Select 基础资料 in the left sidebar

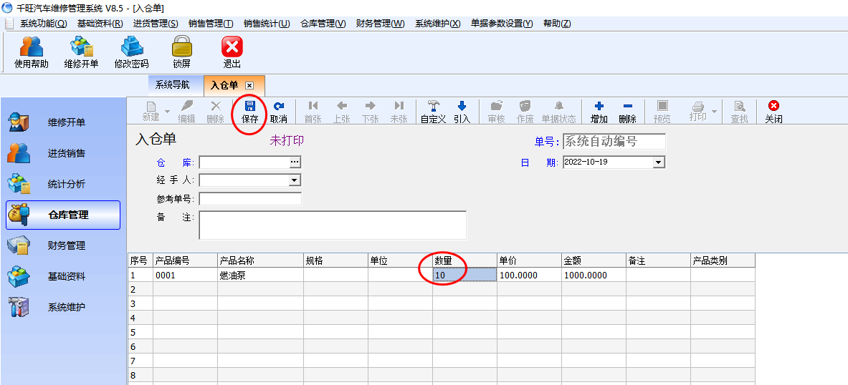(x=63, y=276)
